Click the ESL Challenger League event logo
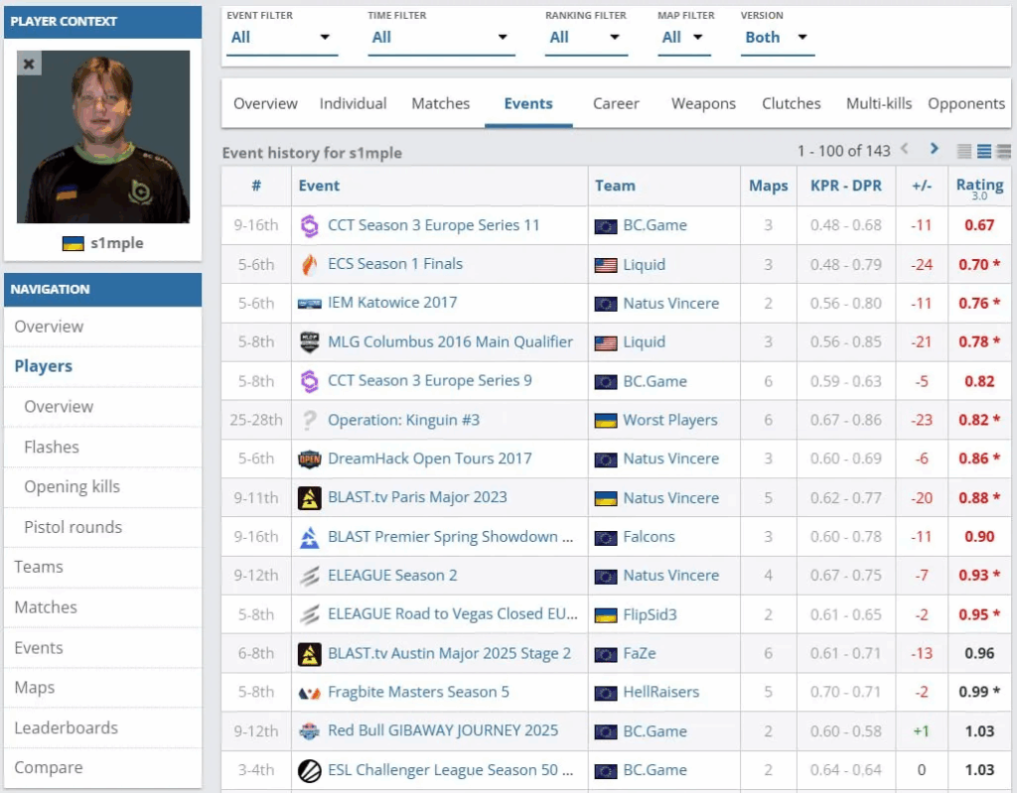This screenshot has height=793, width=1017. 310,770
